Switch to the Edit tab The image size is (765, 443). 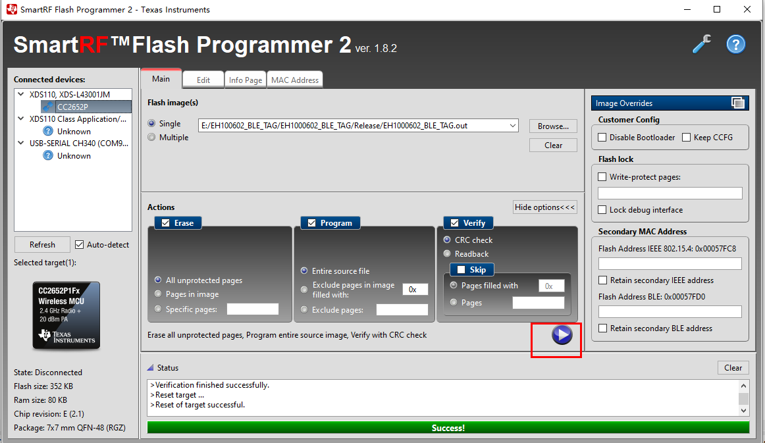pyautogui.click(x=203, y=79)
